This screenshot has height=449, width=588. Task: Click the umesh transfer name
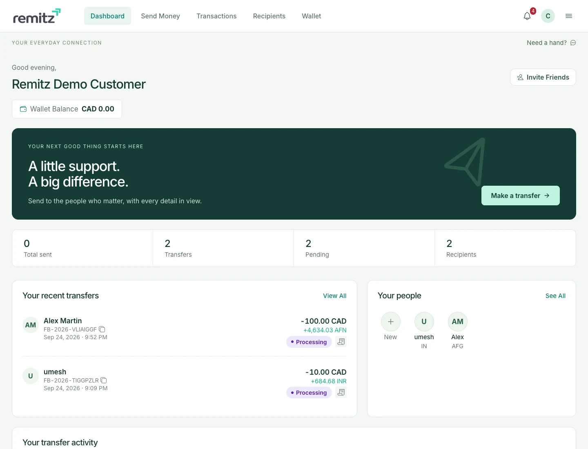click(x=55, y=372)
